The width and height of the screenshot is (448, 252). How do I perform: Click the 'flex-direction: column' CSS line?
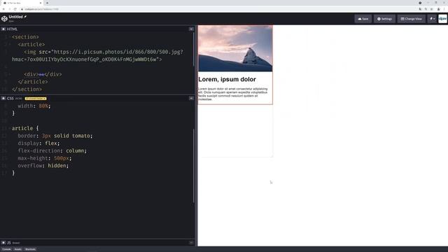tap(52, 150)
